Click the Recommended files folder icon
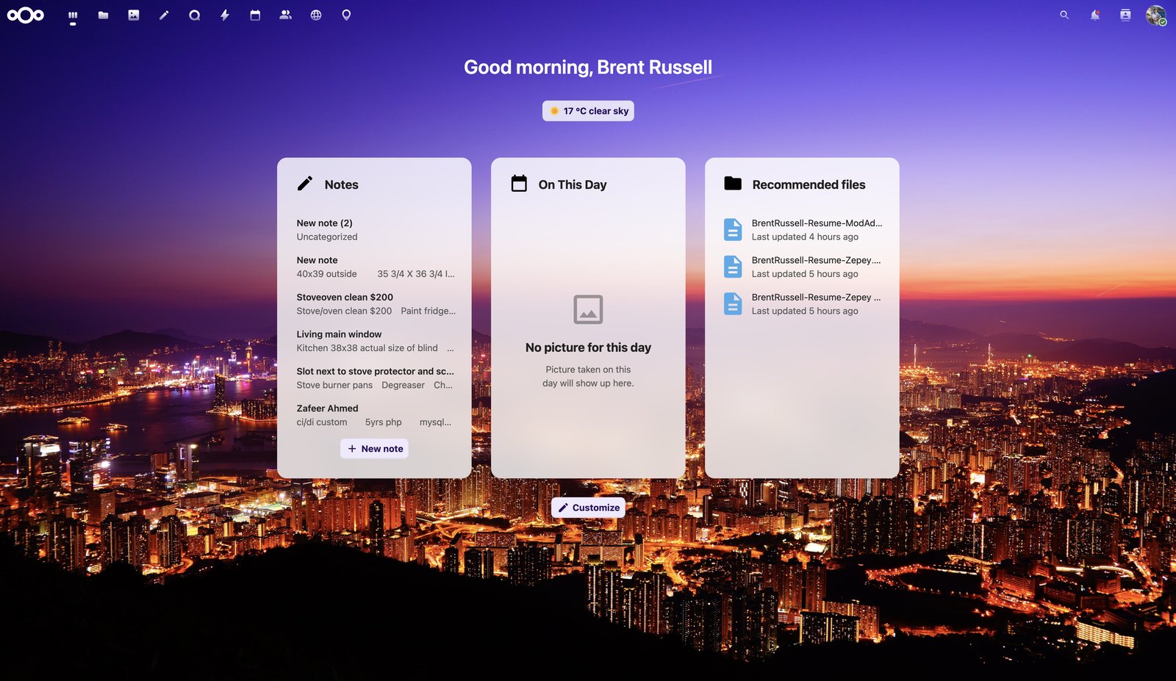Viewport: 1176px width, 681px height. (733, 184)
